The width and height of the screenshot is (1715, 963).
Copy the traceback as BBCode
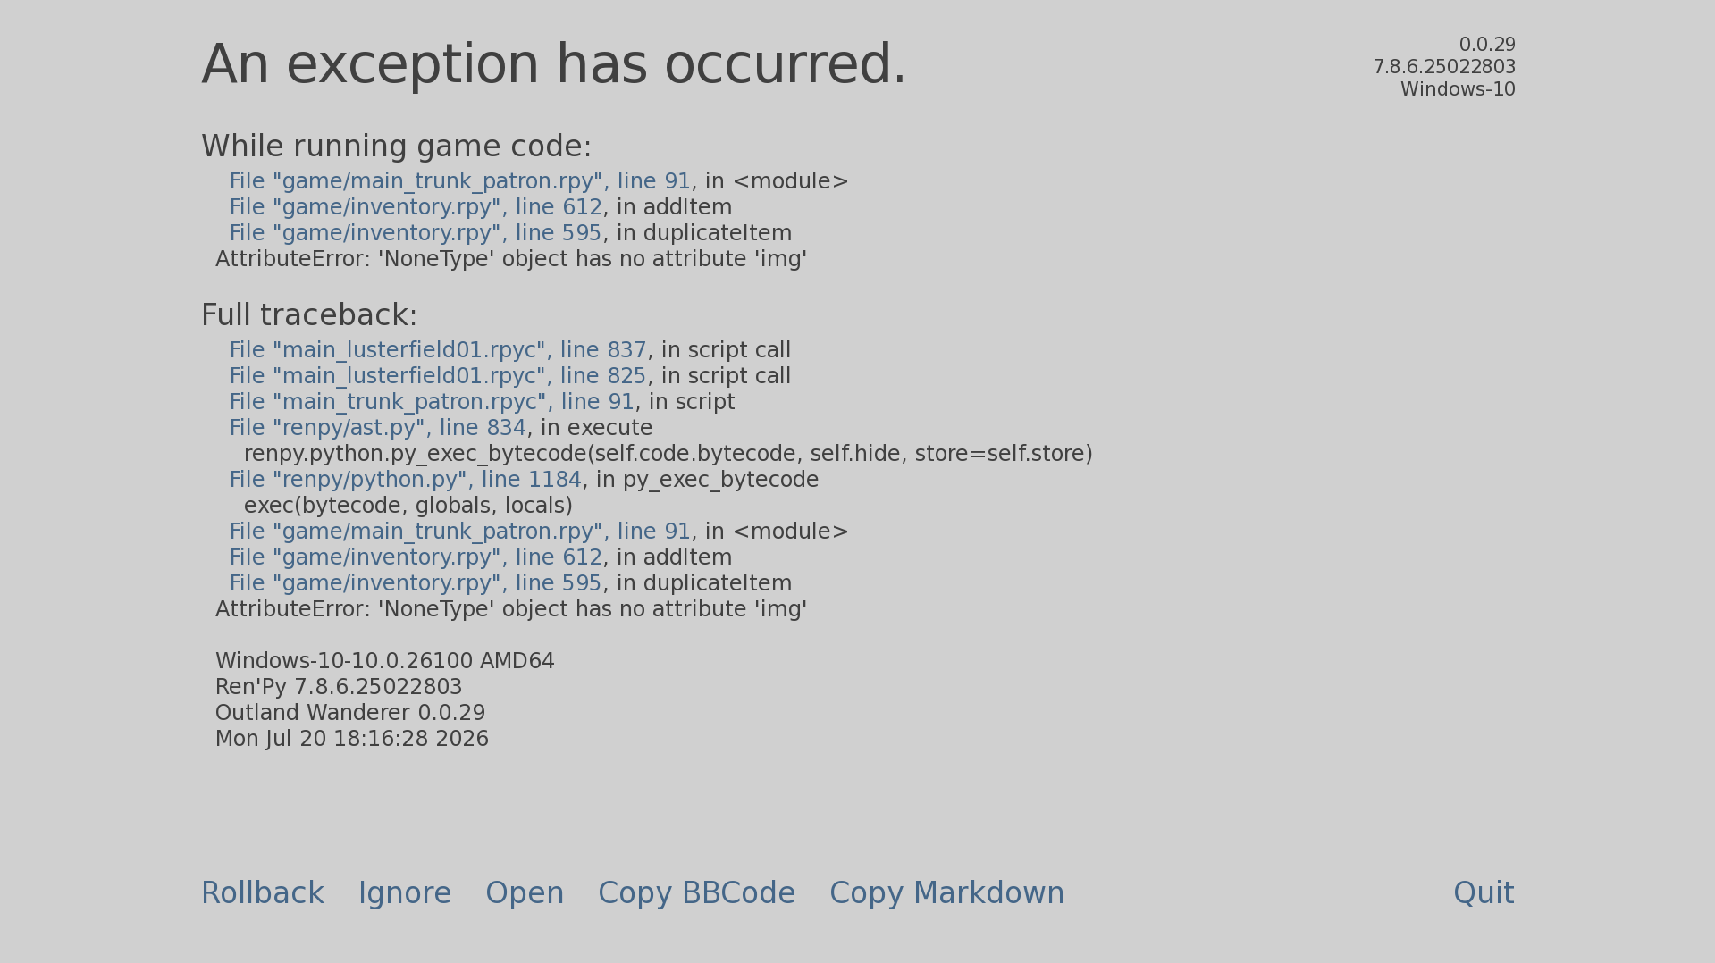(696, 893)
